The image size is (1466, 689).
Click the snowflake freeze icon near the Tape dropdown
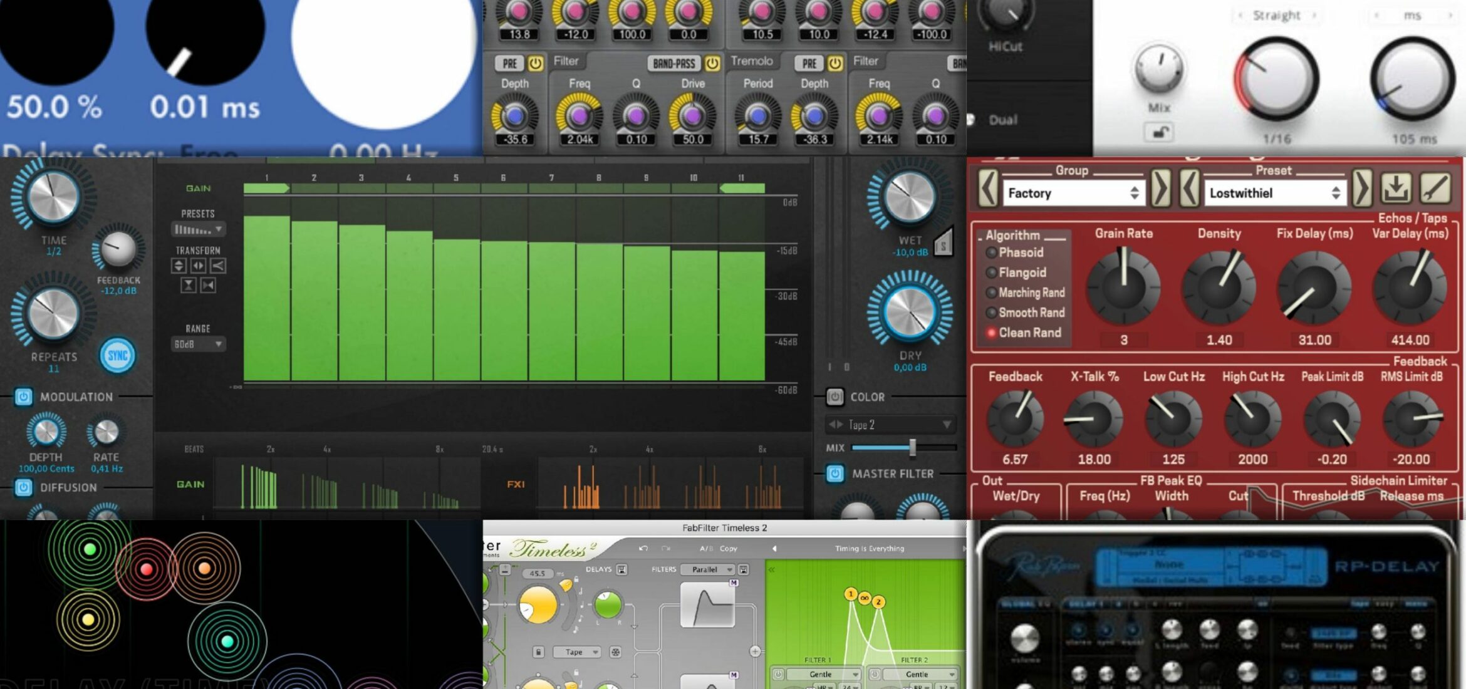(615, 652)
